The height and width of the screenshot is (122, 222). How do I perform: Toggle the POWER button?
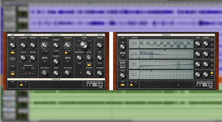coord(13,74)
